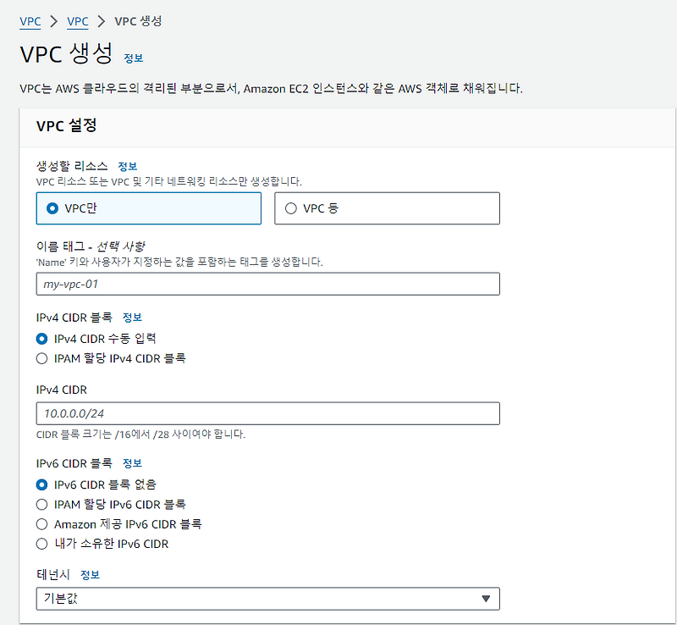Choose "IPv4 CIDR 수동 입력" option
677x625 pixels.
coord(41,340)
